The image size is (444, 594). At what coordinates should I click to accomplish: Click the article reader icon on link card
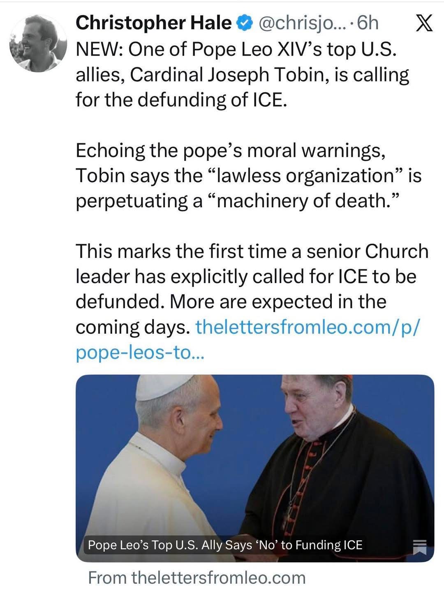click(x=420, y=546)
